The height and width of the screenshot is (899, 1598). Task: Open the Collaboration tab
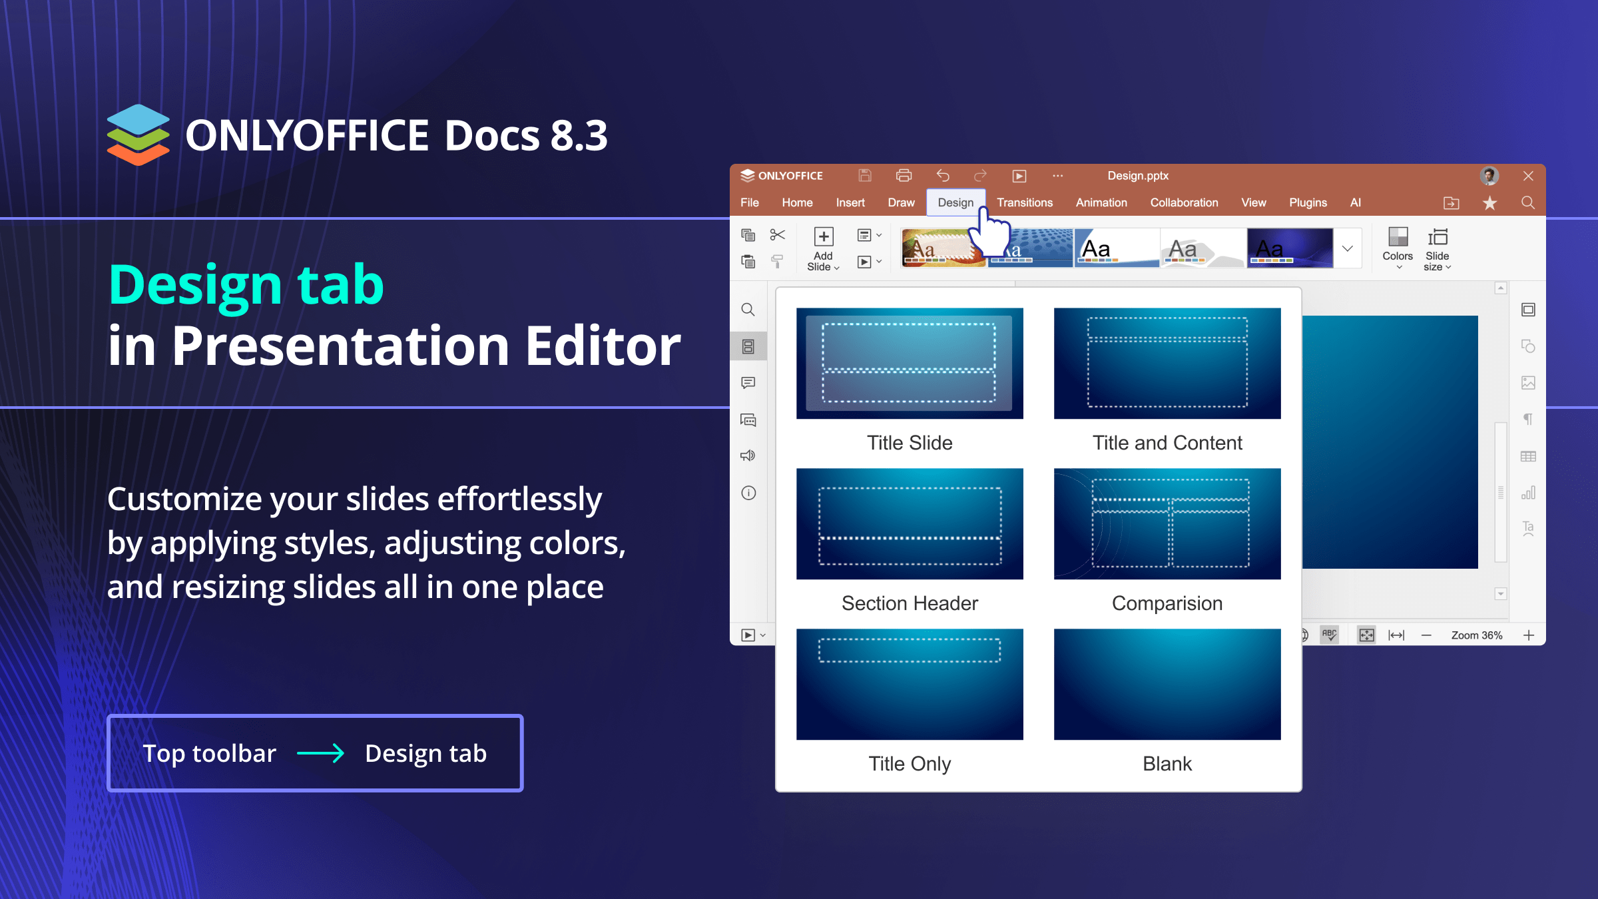point(1184,202)
